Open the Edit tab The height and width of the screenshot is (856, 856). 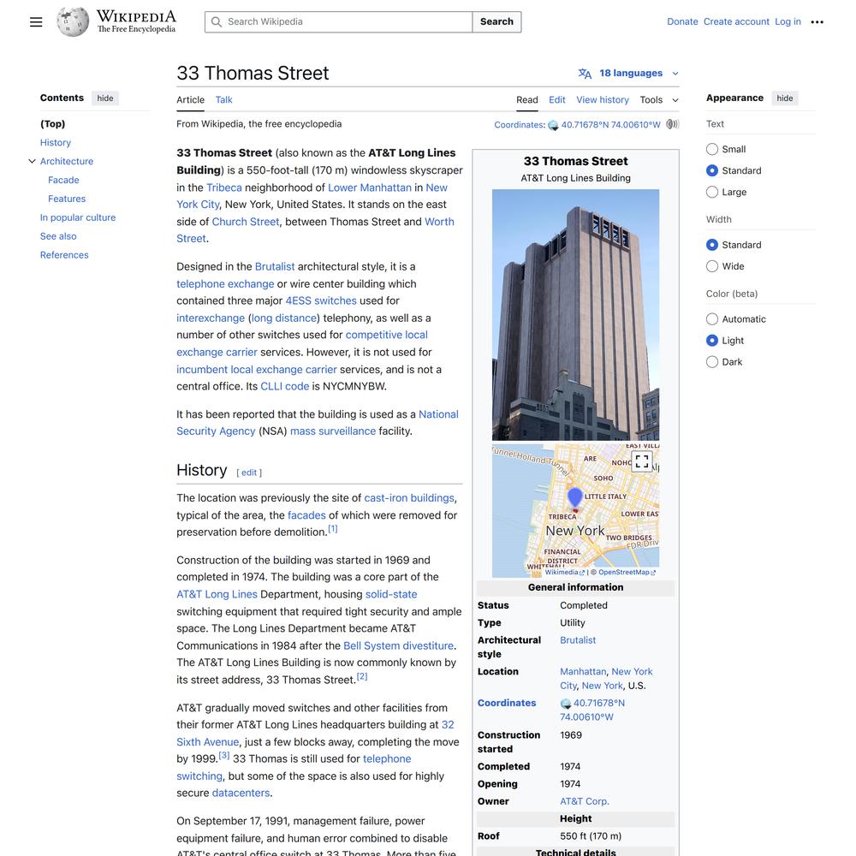coord(557,100)
